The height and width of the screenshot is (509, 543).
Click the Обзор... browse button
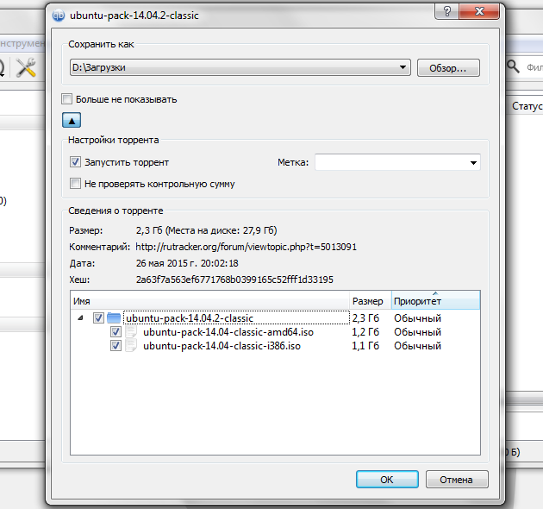coord(448,67)
